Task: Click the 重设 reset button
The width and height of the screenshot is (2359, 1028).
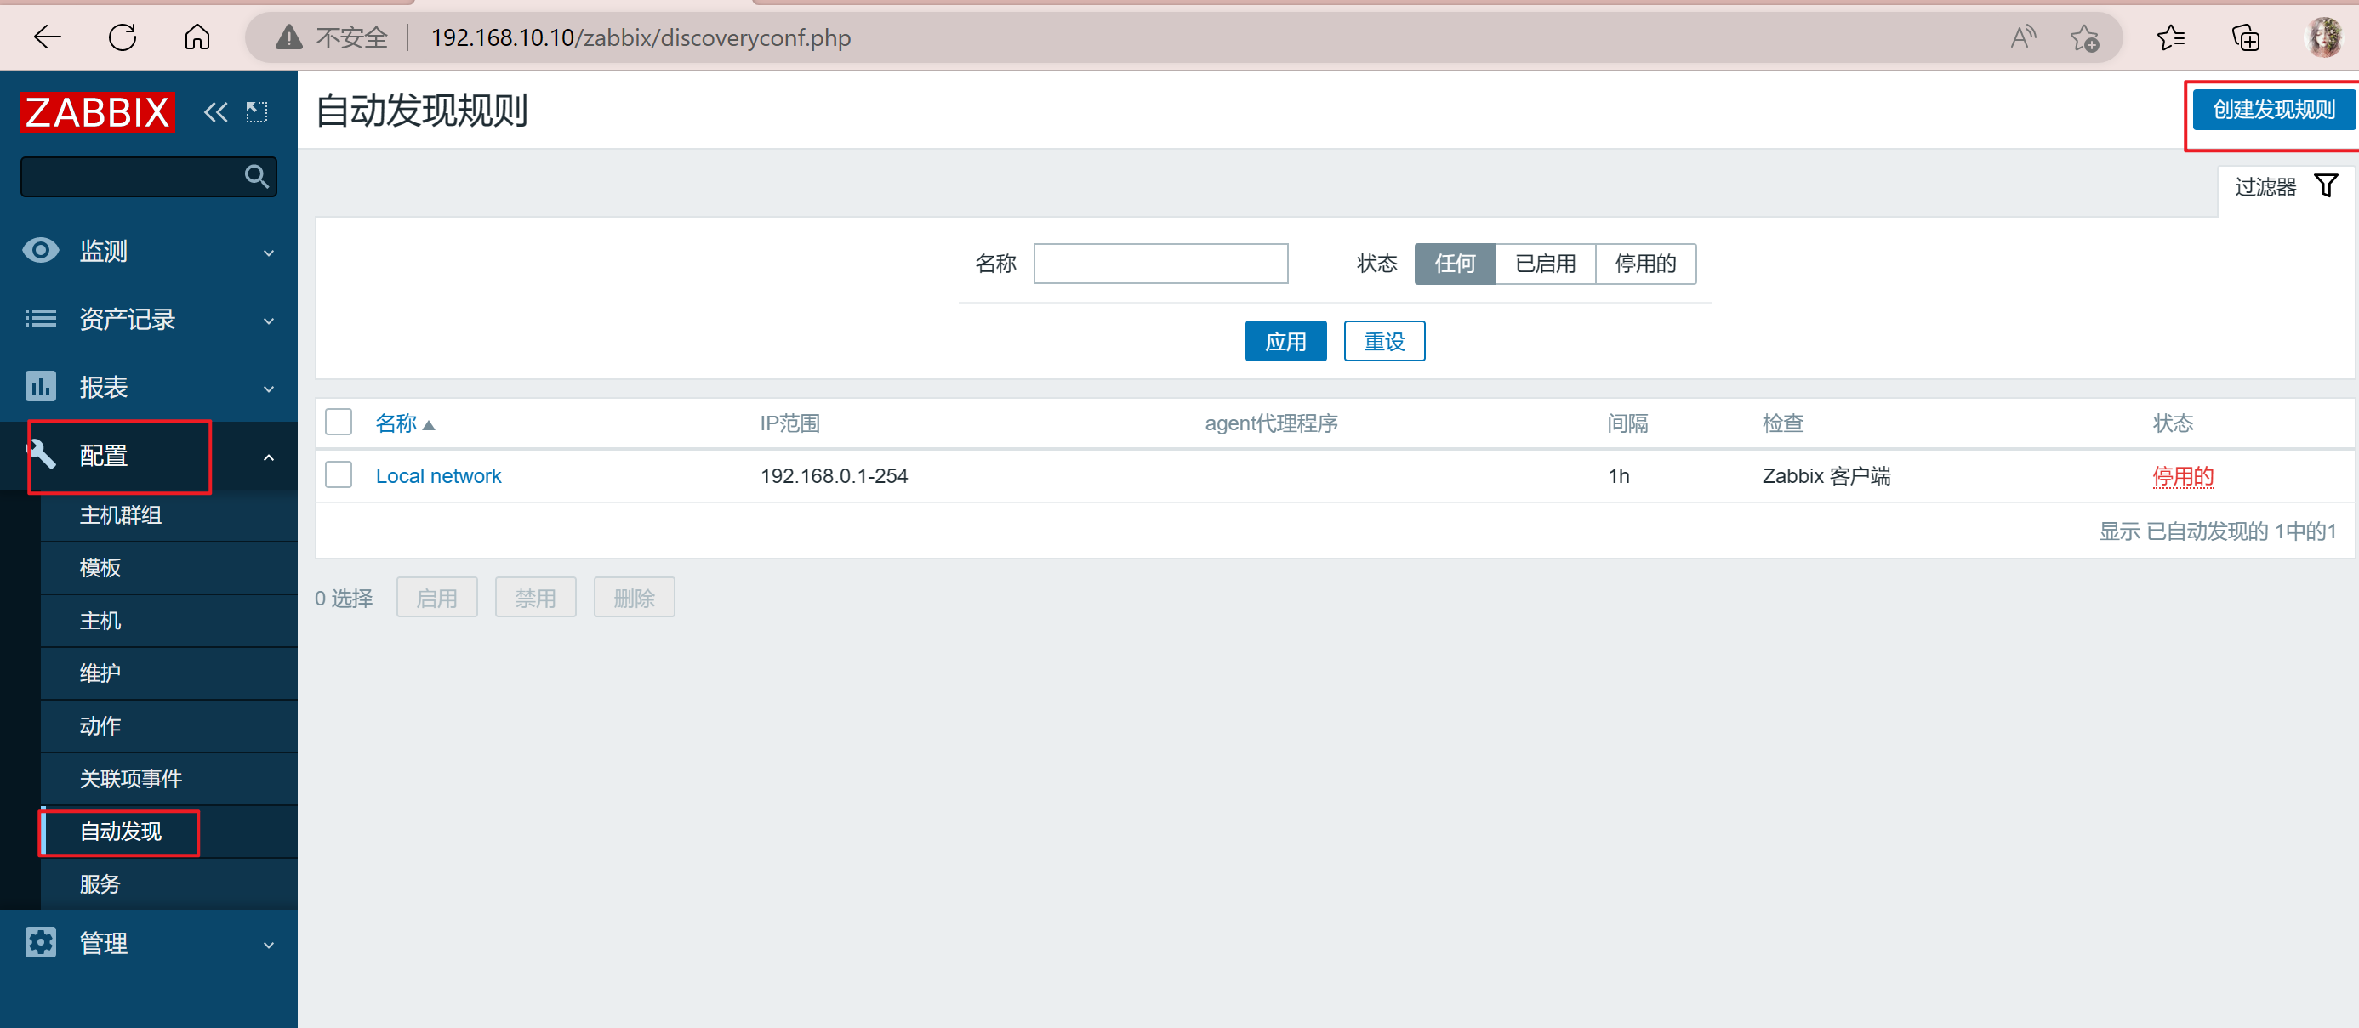Action: coord(1384,342)
